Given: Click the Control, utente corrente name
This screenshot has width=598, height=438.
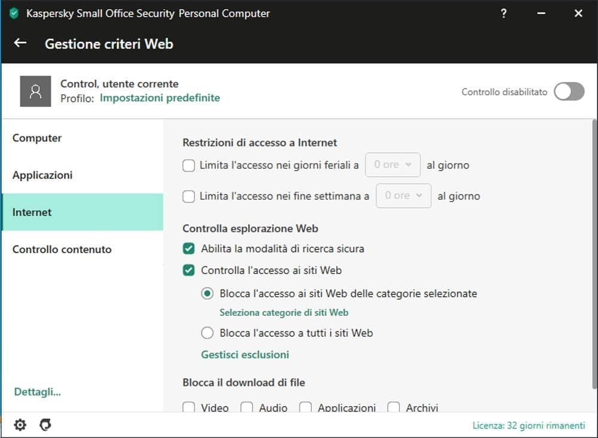Looking at the screenshot, I should [x=120, y=84].
